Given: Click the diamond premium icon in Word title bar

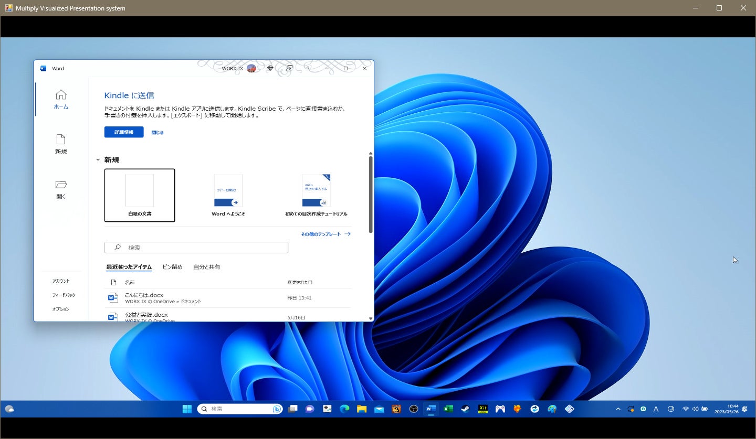Looking at the screenshot, I should click(270, 68).
